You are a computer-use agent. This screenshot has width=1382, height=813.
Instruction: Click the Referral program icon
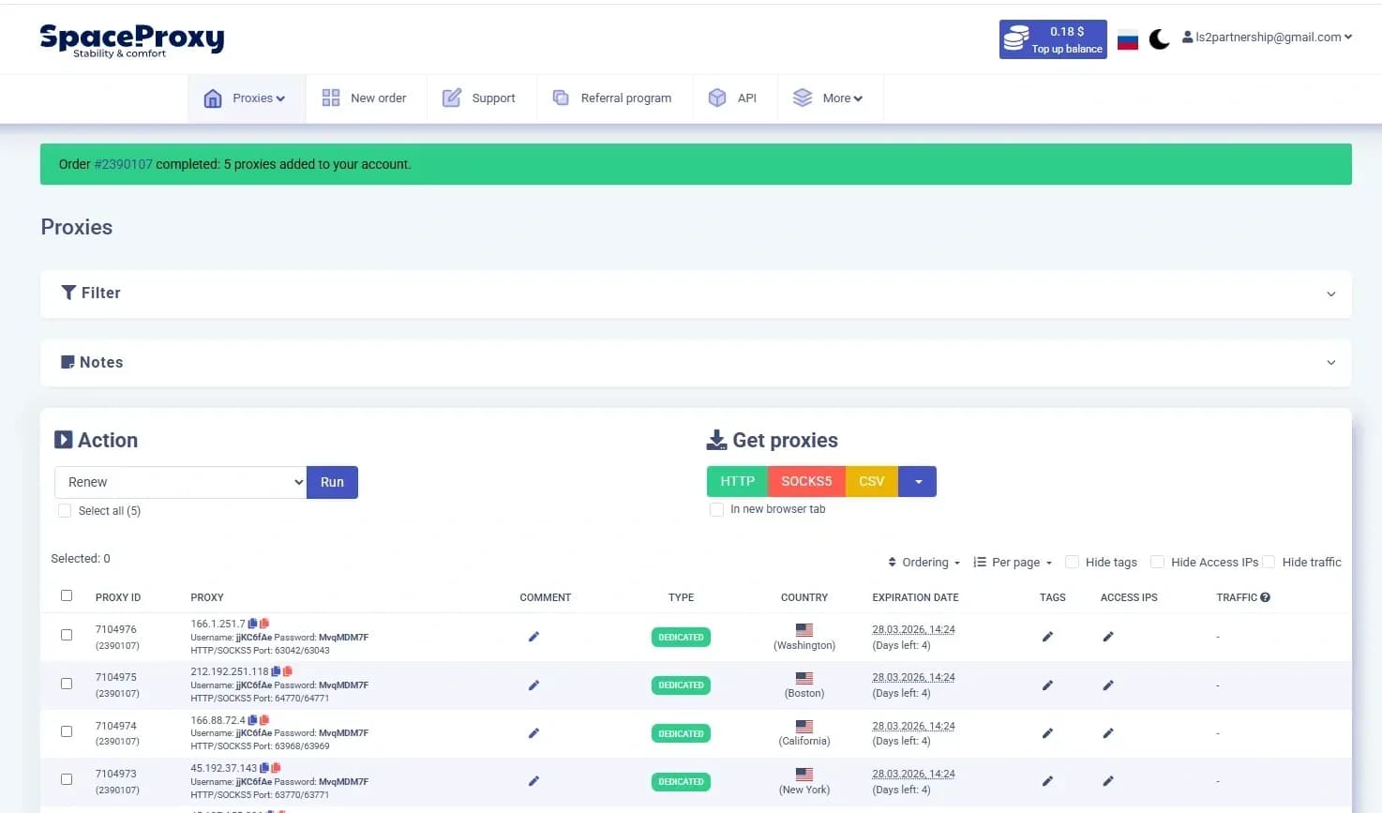point(560,97)
